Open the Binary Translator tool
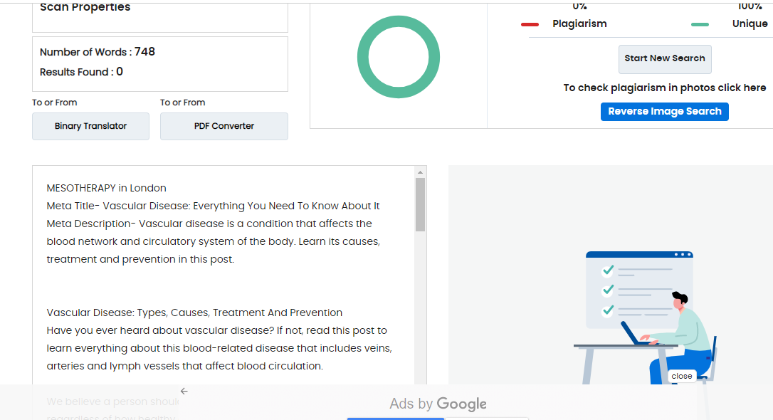This screenshot has width=773, height=420. (x=90, y=126)
